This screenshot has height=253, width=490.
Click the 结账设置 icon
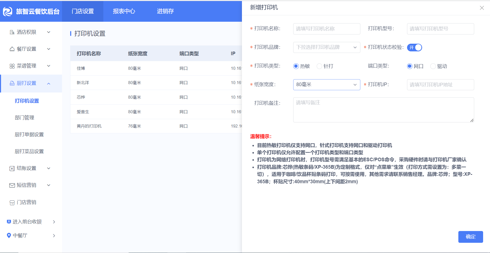pyautogui.click(x=12, y=168)
